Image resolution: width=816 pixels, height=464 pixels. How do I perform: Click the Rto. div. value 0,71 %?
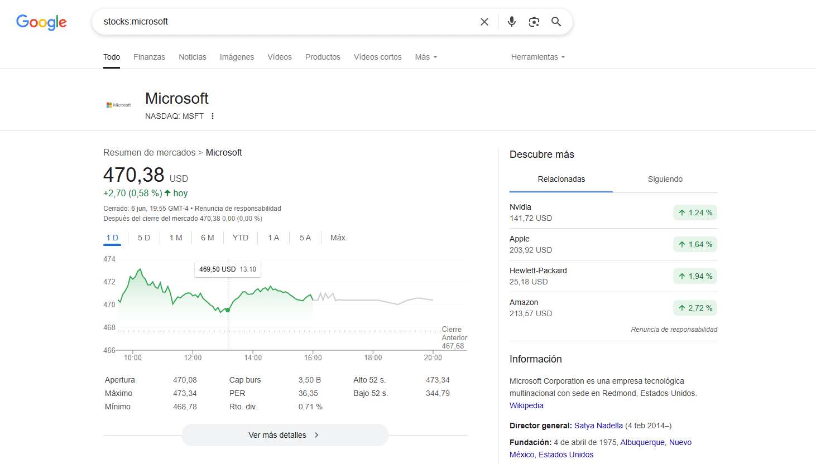click(310, 407)
